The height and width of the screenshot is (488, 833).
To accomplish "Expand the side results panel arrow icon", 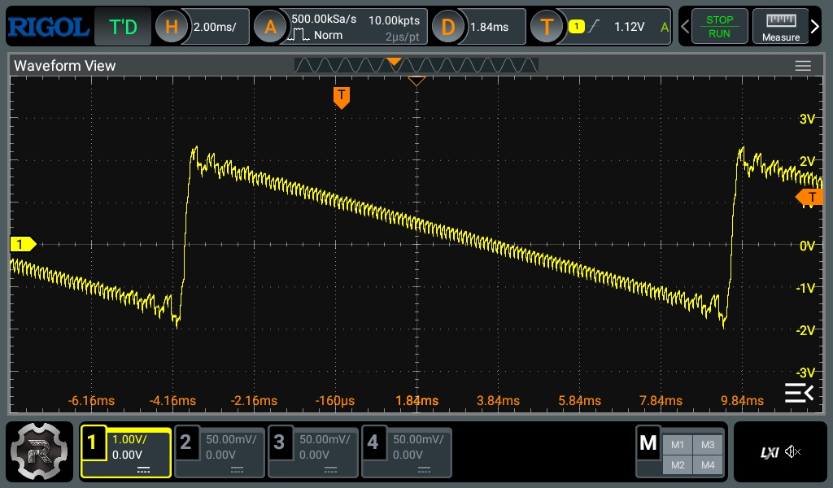I will pos(799,393).
